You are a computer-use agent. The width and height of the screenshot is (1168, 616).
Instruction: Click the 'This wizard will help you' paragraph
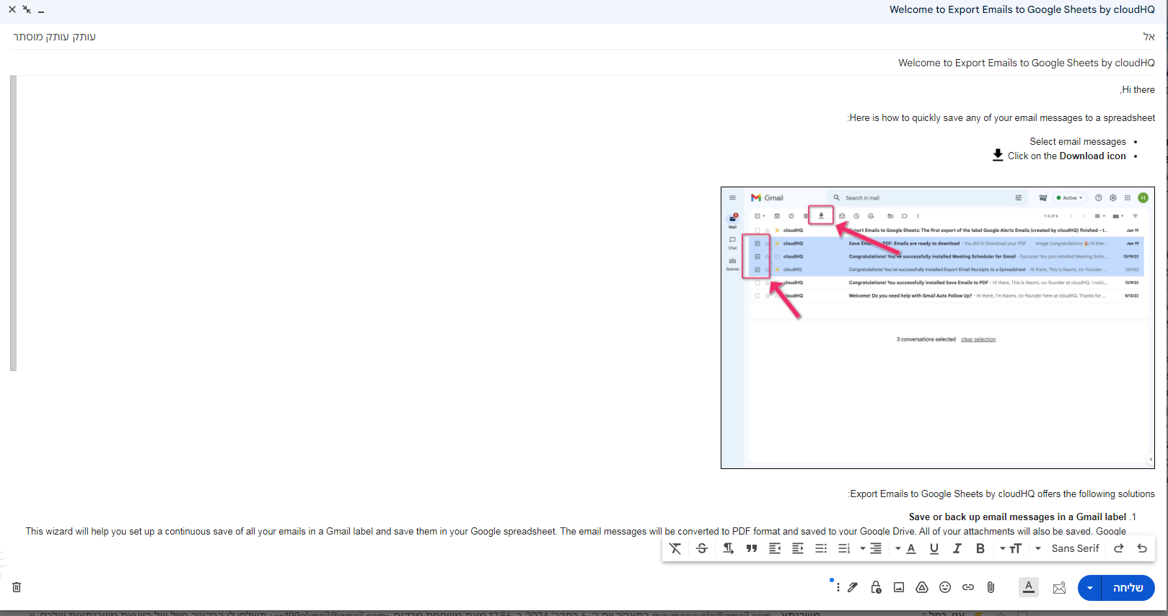coord(576,532)
